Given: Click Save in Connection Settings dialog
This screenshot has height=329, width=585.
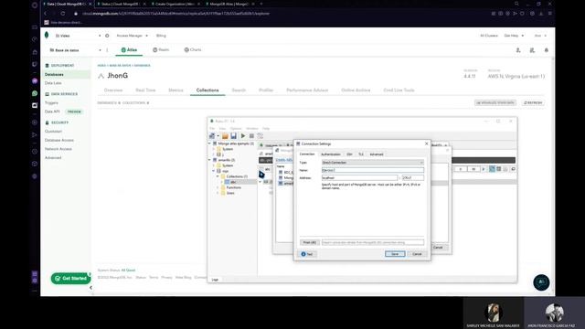Looking at the screenshot, I should point(395,254).
